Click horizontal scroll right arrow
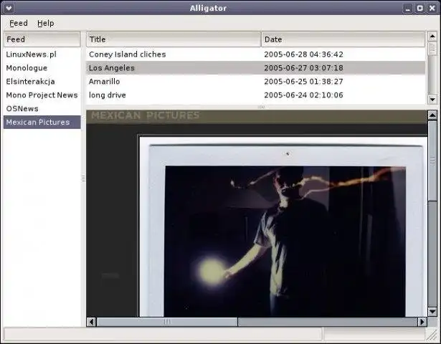Image resolution: width=441 pixels, height=344 pixels. coord(422,322)
